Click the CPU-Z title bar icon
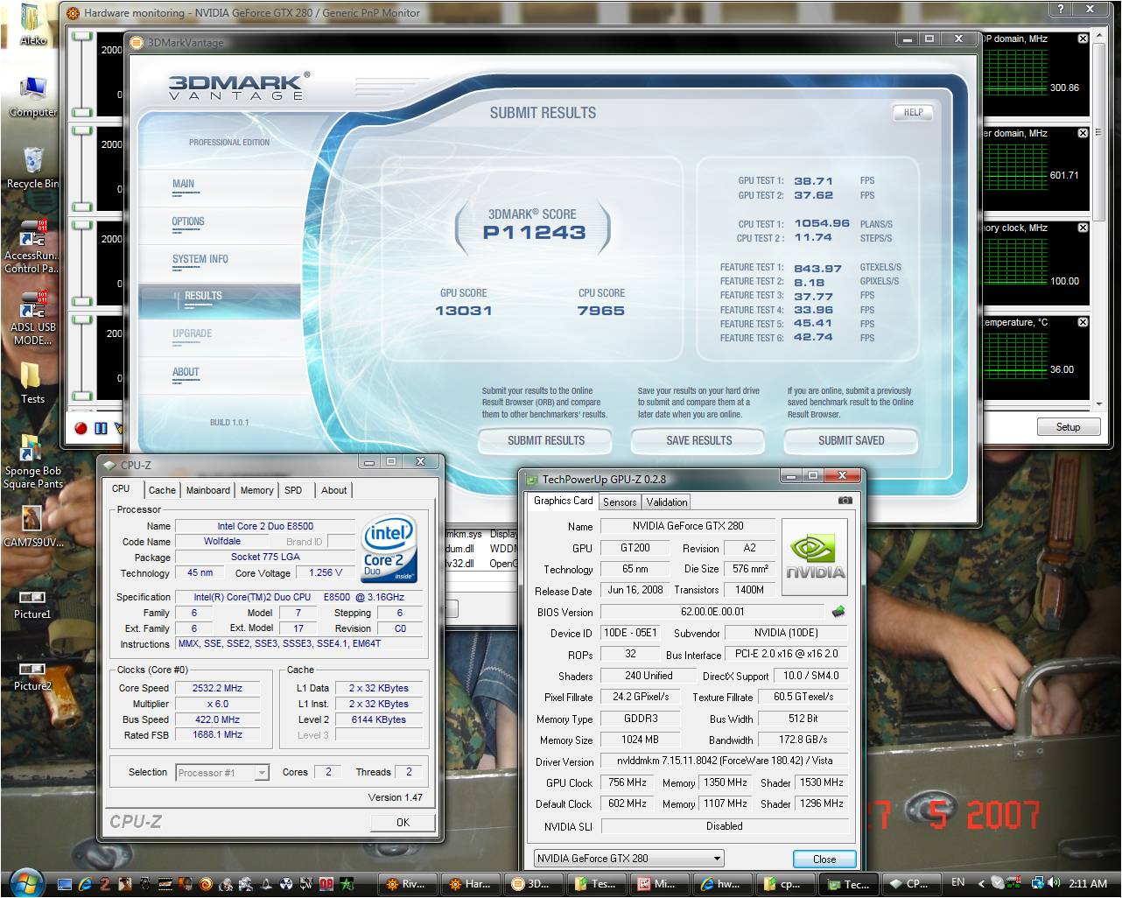 109,465
